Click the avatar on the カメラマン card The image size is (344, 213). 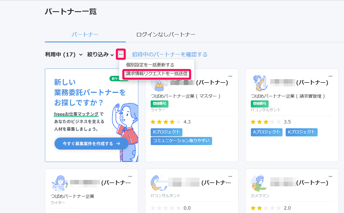click(x=259, y=183)
